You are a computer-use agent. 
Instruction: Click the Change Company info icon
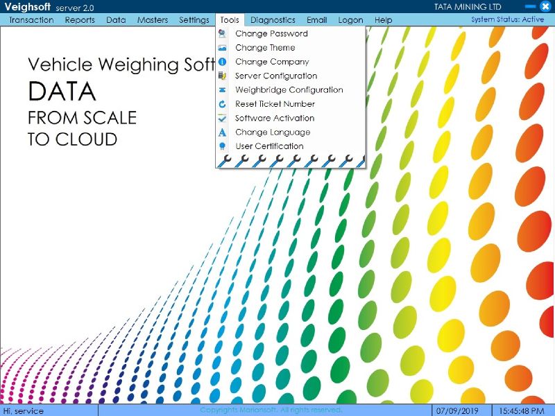[x=222, y=62]
